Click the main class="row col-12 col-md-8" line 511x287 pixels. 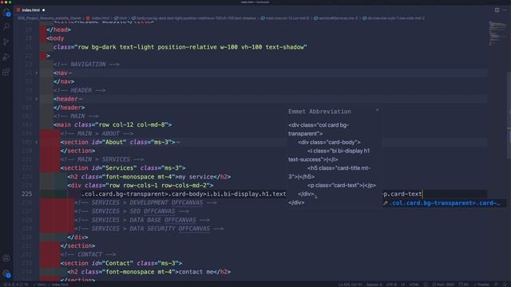[x=113, y=124]
